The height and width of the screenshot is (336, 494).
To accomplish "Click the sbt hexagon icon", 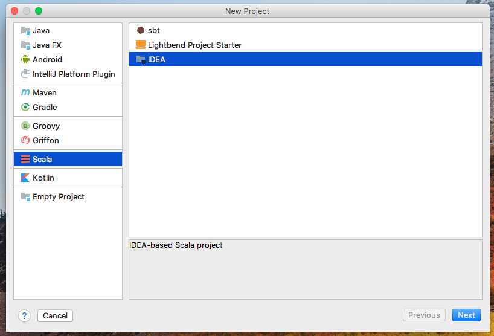I will tap(141, 30).
